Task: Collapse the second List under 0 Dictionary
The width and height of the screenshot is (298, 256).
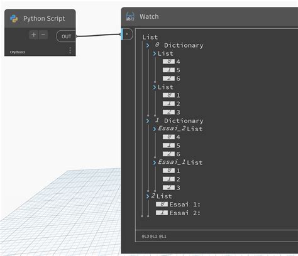Action: [x=155, y=87]
